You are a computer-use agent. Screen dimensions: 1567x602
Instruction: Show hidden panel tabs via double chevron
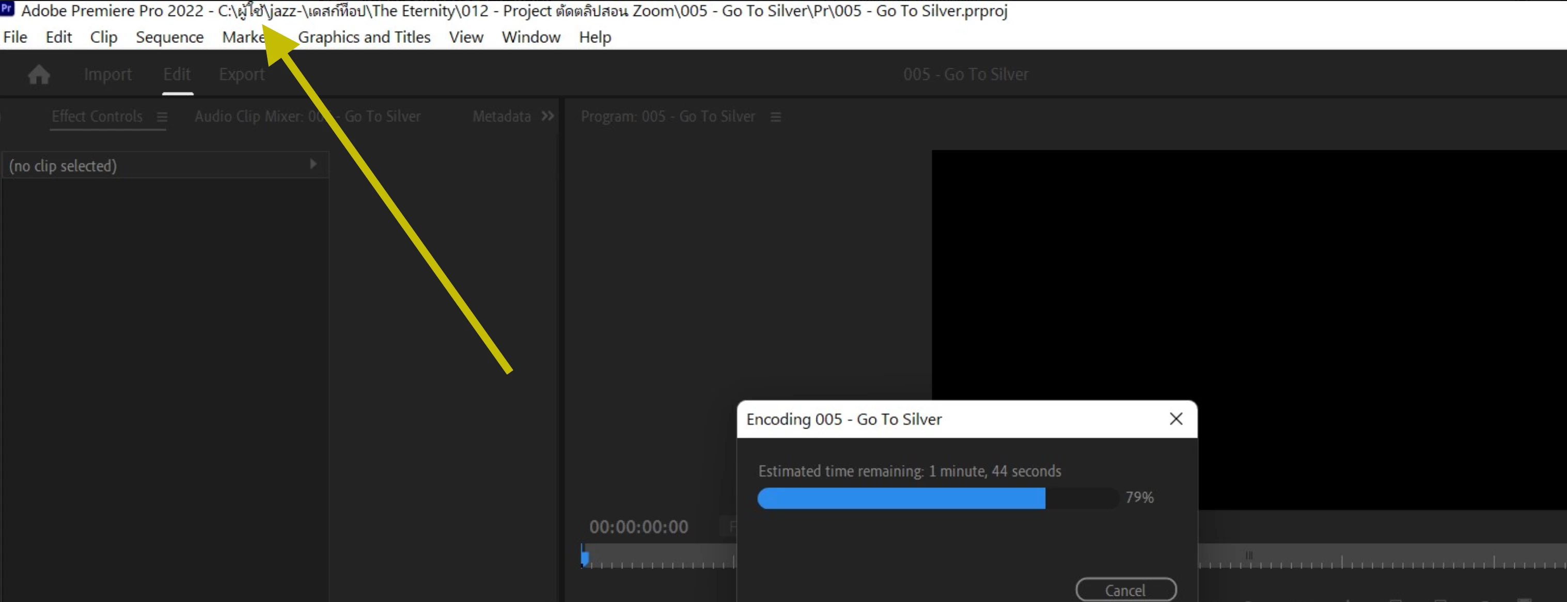point(547,116)
